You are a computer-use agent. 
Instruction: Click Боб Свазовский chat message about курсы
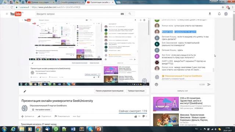181,44
